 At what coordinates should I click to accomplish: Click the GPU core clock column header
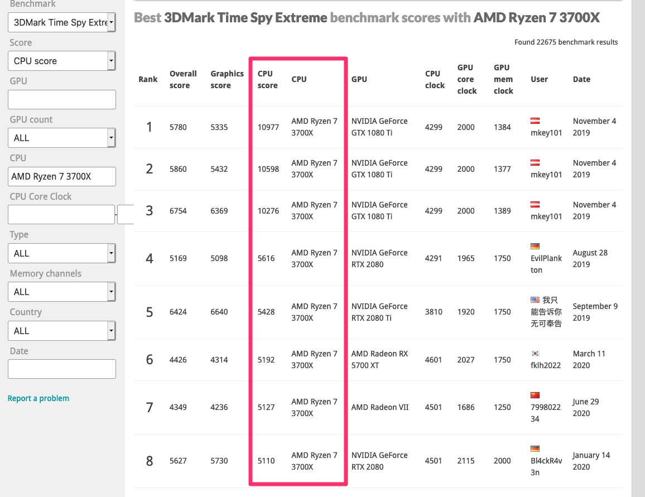[x=467, y=79]
